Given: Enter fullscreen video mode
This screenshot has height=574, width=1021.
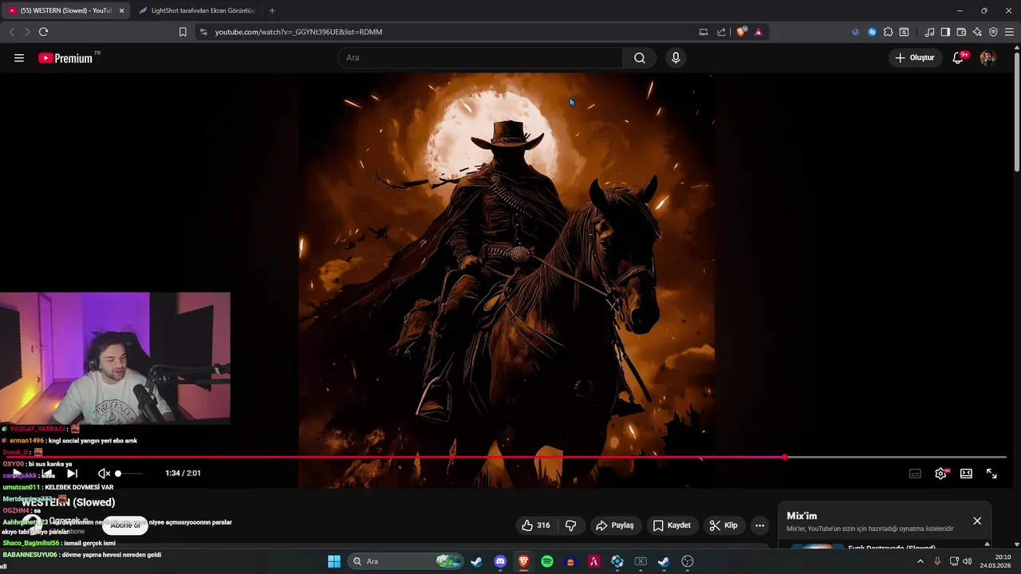Looking at the screenshot, I should click(x=991, y=474).
